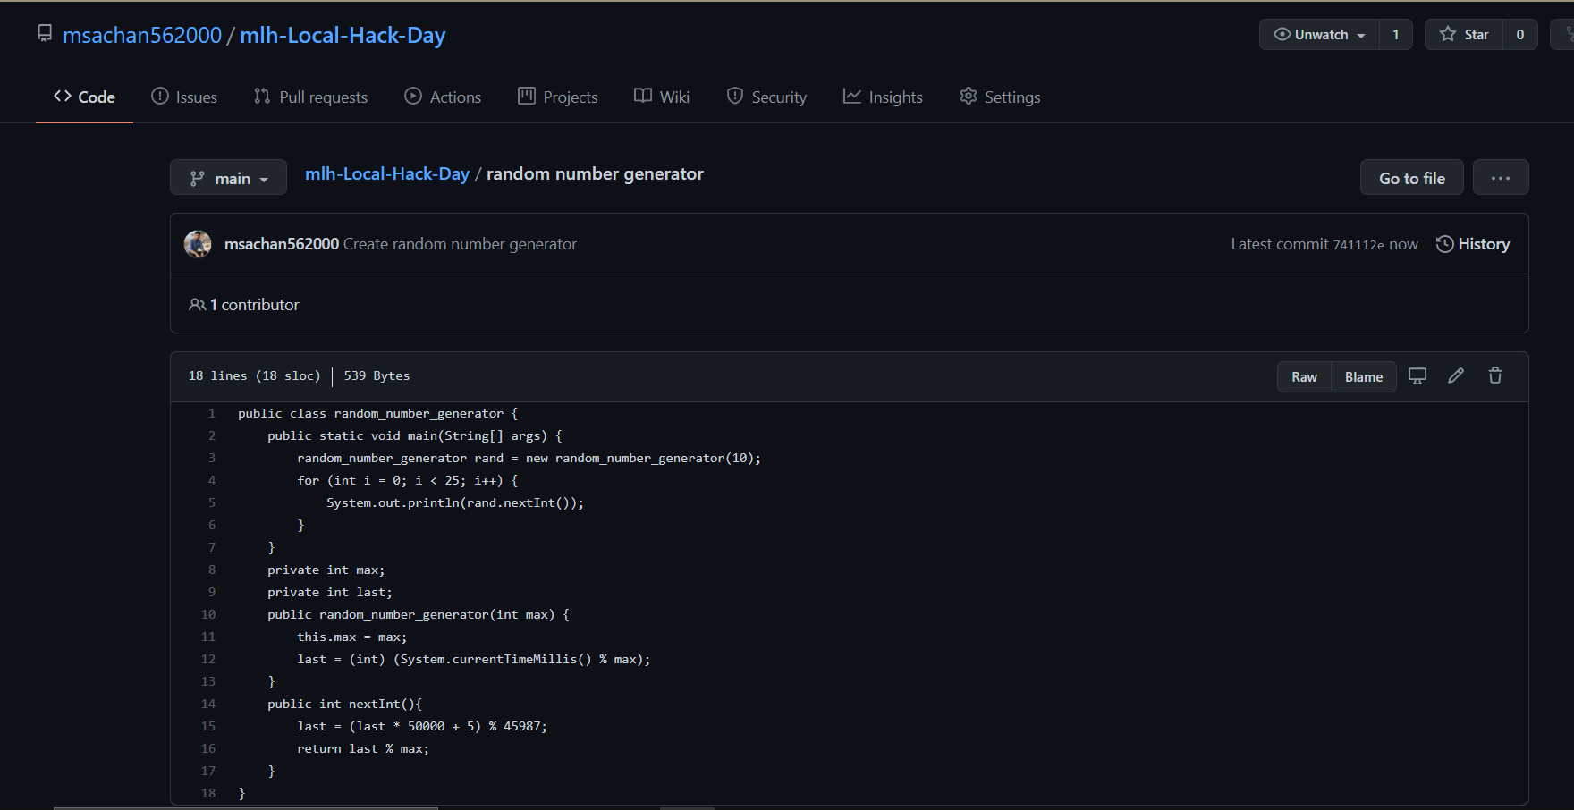
Task: Edit this file with pencil icon
Action: [1456, 376]
